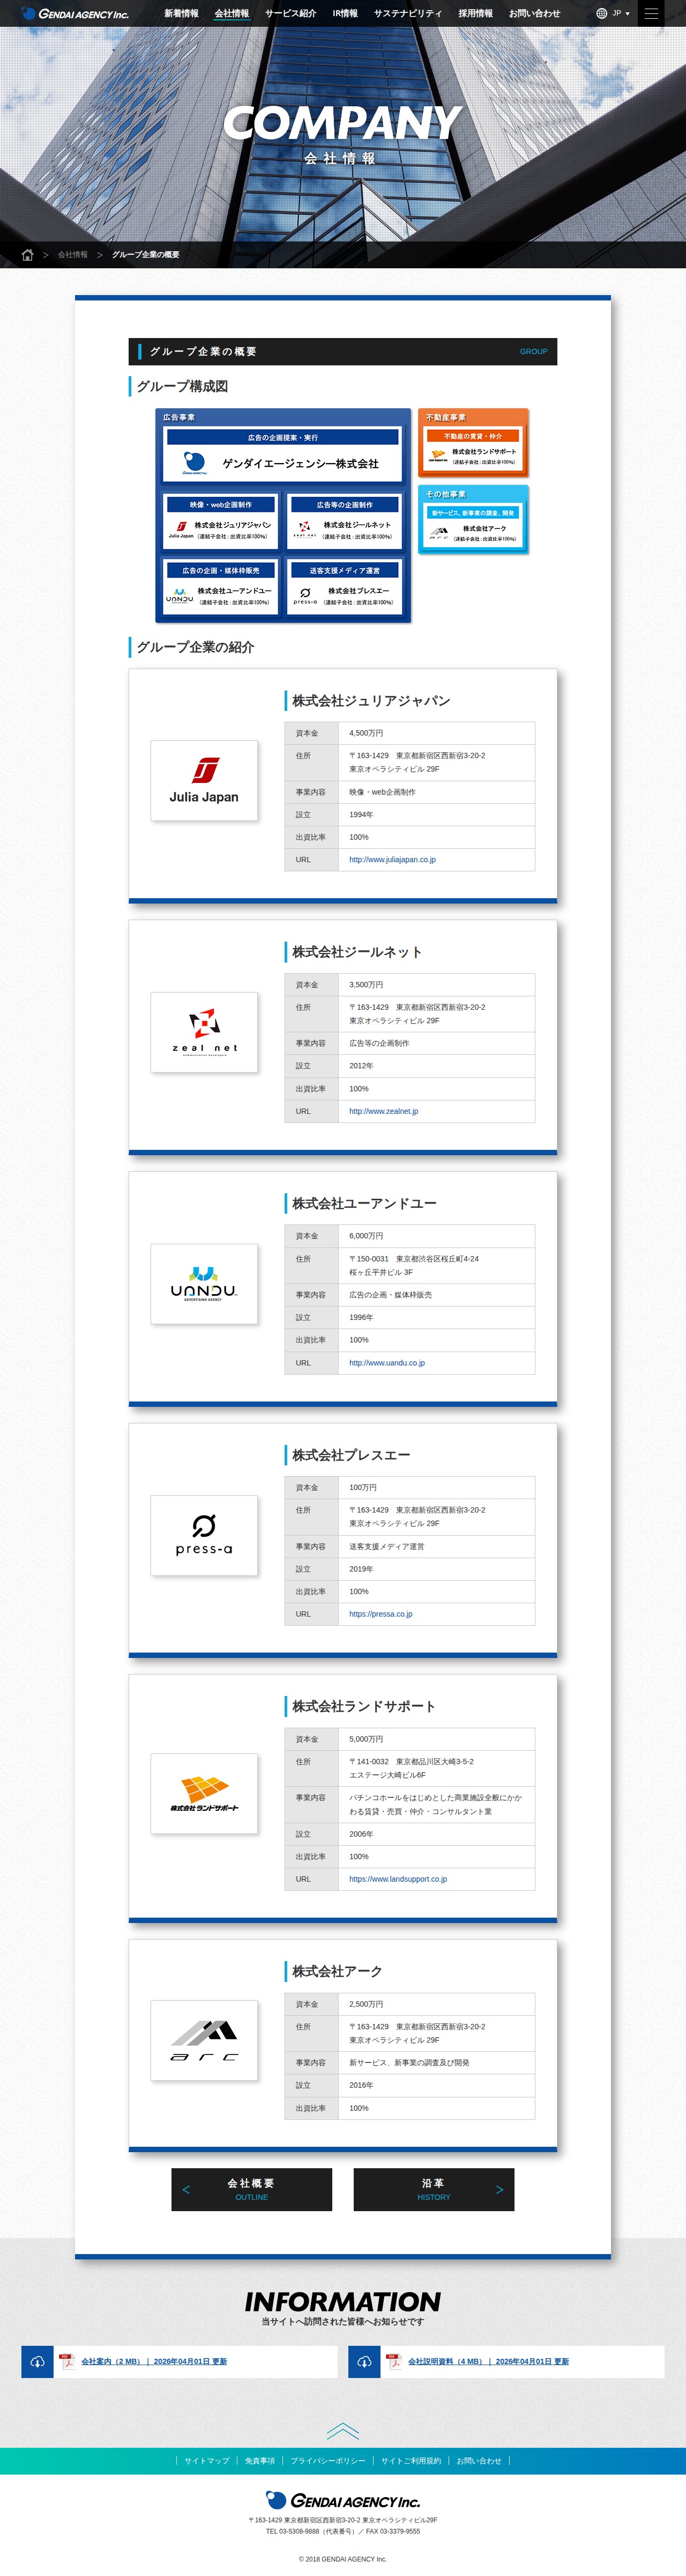Viewport: 686px width, 2576px height.
Task: Click download icon beside 会社説明資料
Action: [x=364, y=2361]
